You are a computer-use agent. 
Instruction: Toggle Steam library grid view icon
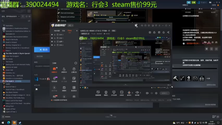[x=29, y=11]
